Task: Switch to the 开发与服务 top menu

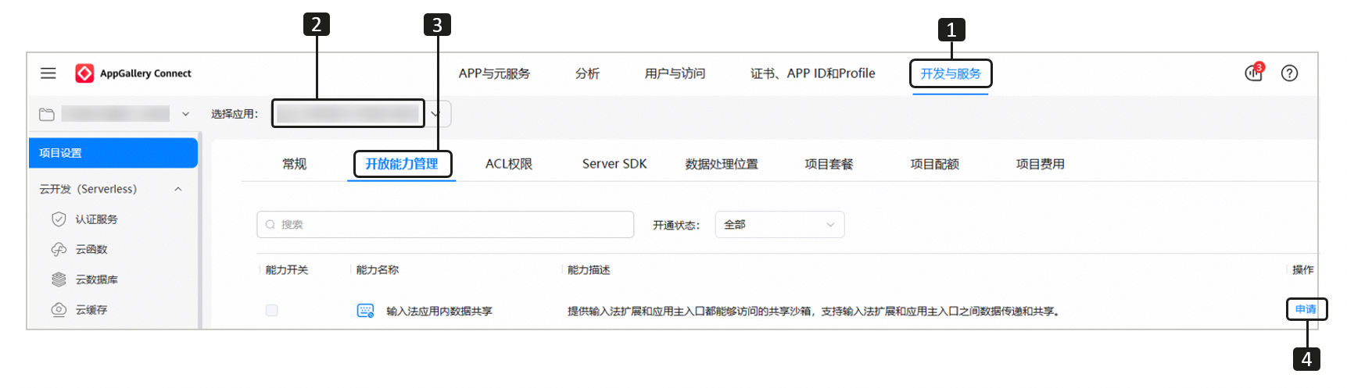Action: [951, 73]
